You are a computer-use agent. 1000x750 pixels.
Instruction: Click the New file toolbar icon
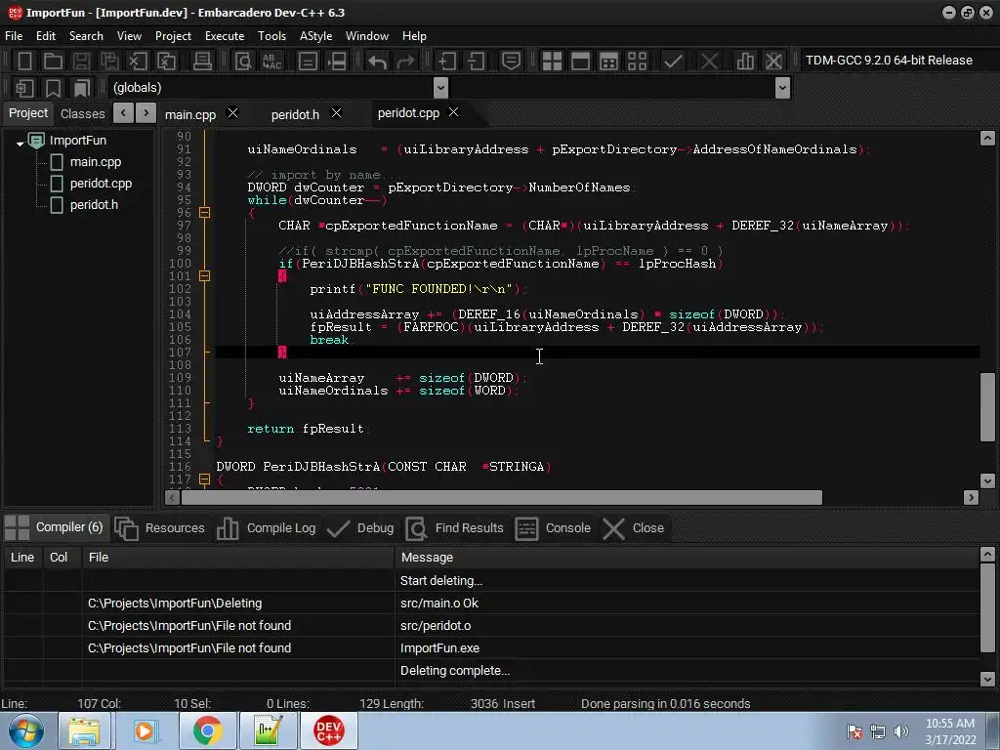pyautogui.click(x=24, y=62)
